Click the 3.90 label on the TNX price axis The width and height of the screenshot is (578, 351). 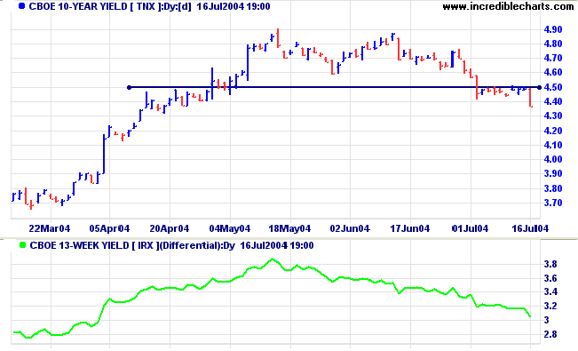(553, 174)
